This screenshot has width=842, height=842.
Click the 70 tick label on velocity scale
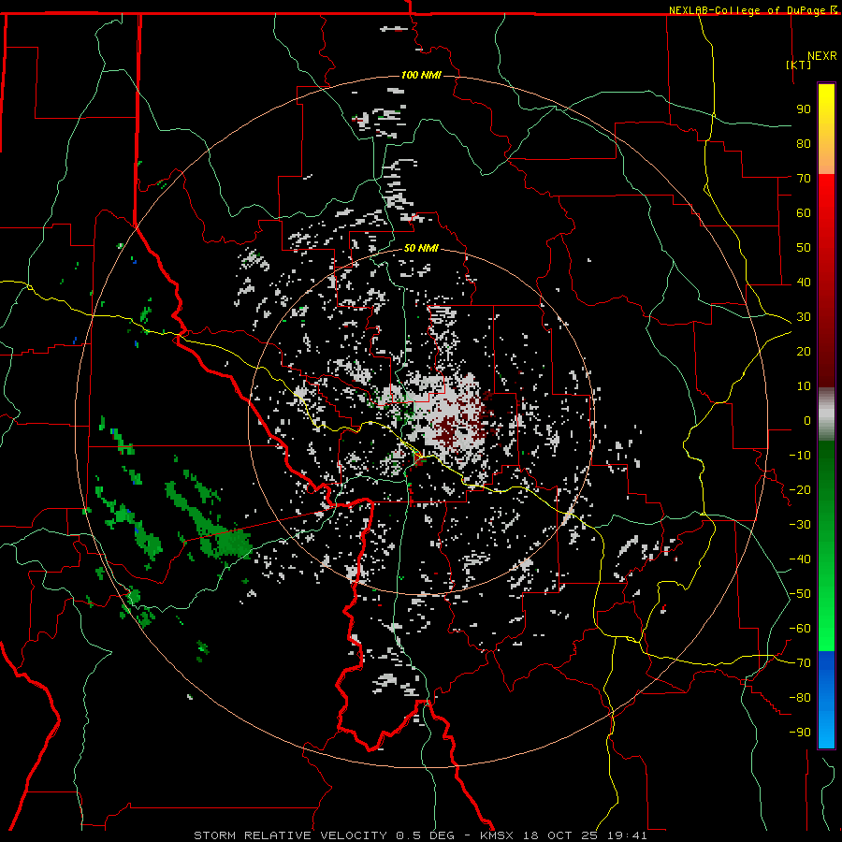[x=804, y=179]
